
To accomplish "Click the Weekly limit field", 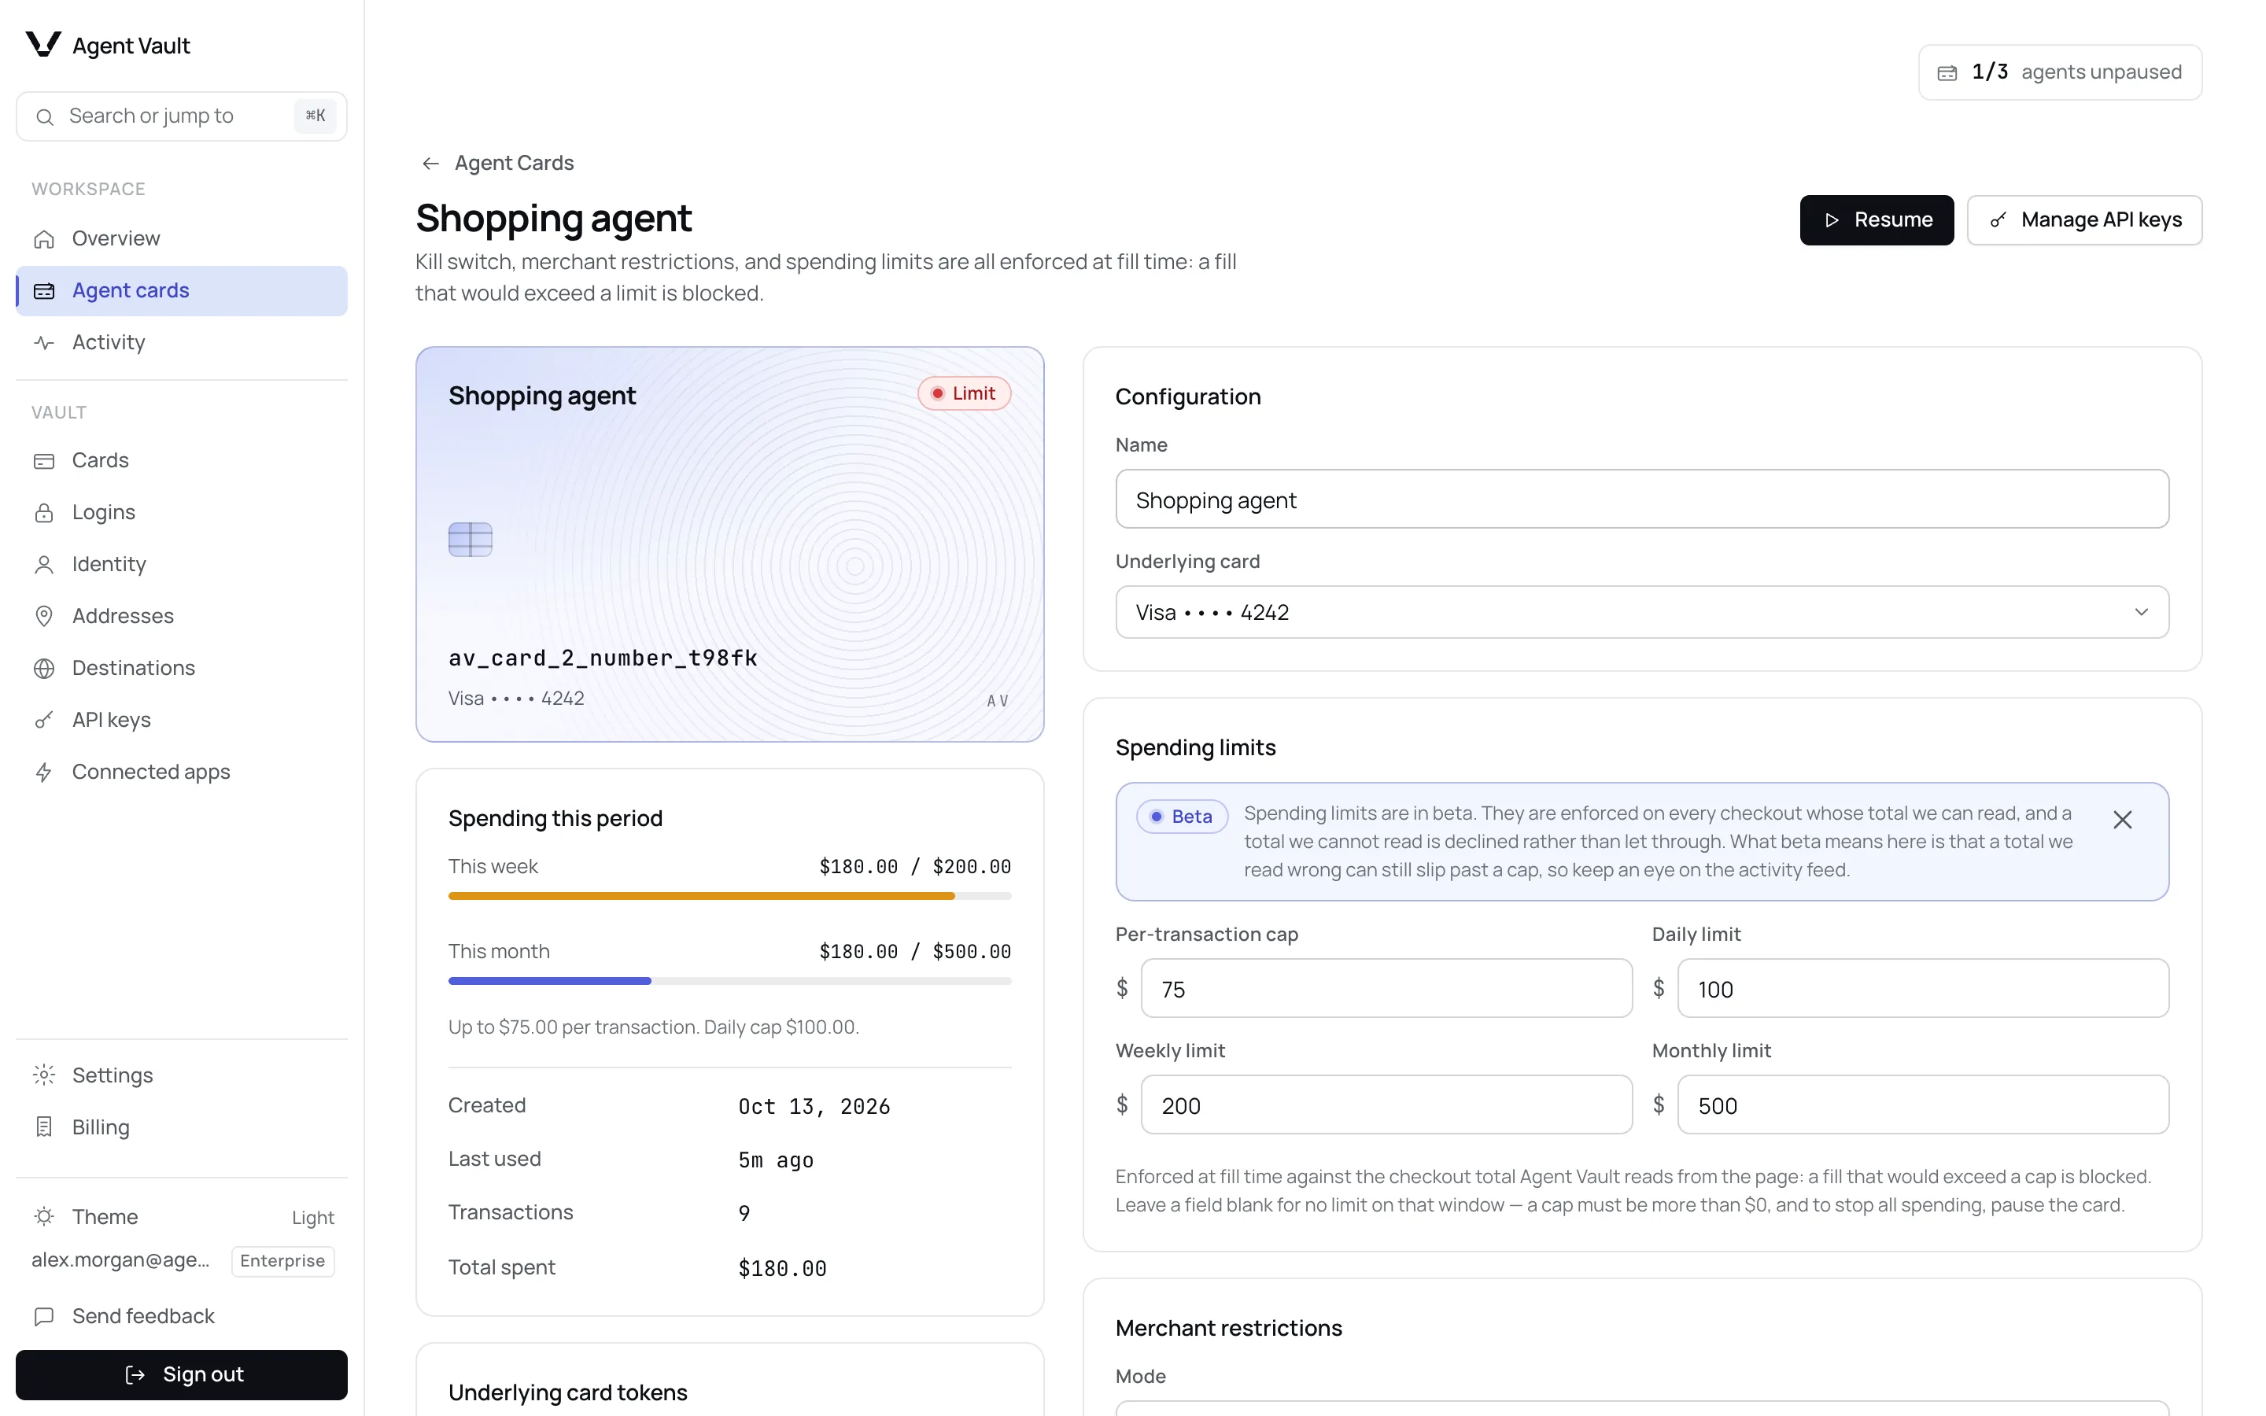I will (1386, 1105).
